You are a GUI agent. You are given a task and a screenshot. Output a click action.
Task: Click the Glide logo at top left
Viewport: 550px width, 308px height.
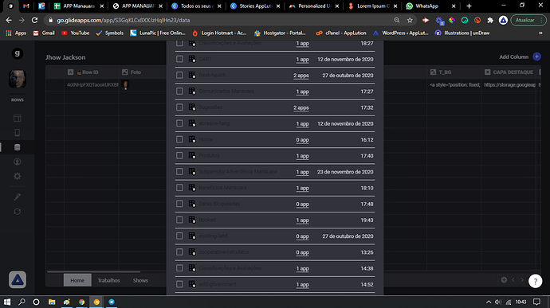tap(18, 53)
